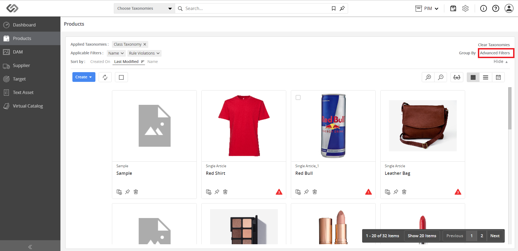Open the Show 20 Items selector
Viewport: 518px width, 251px height.
(x=422, y=236)
